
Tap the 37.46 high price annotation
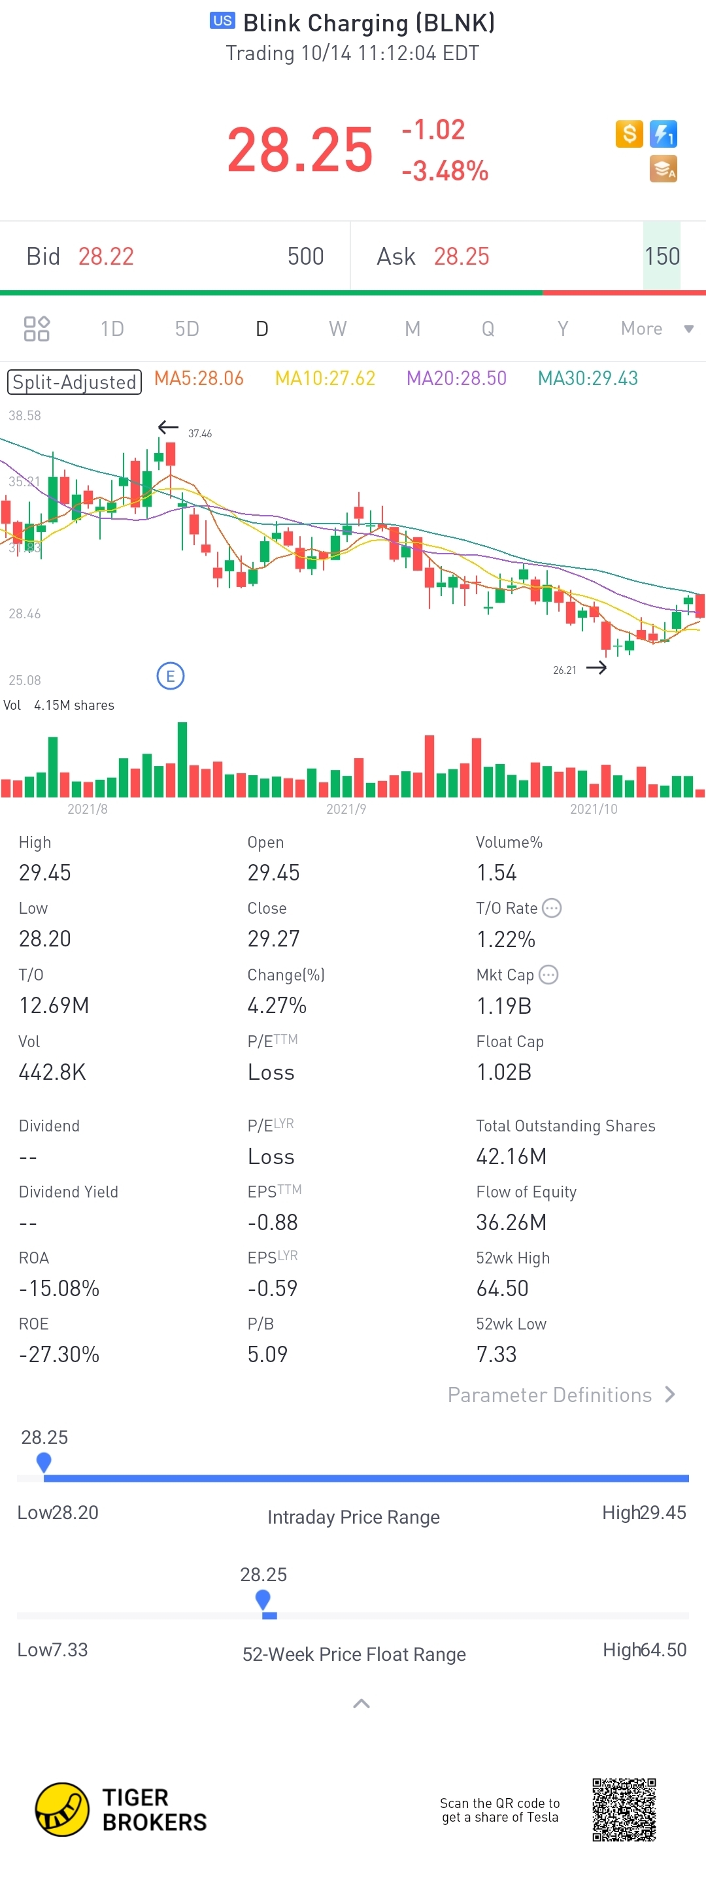coord(199,433)
